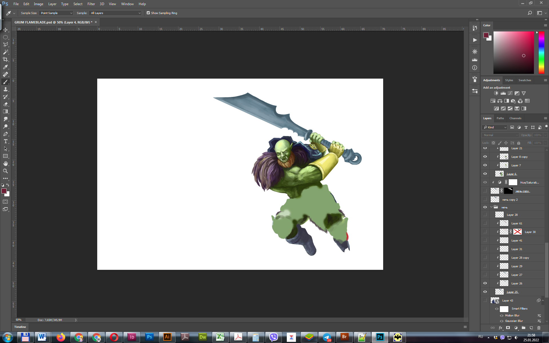
Task: Toggle Hue/Saturation layer visibility
Action: click(x=485, y=182)
